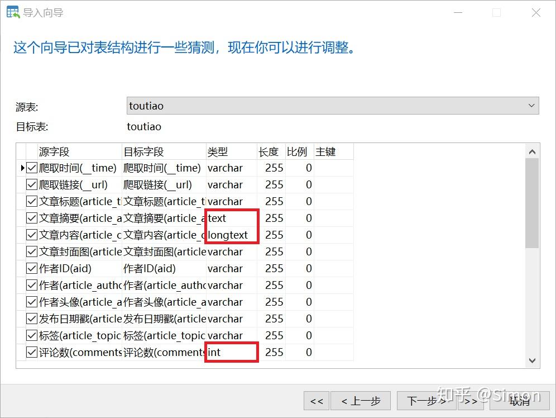Click the Import Wizard window icon
556x418 pixels.
(13, 12)
